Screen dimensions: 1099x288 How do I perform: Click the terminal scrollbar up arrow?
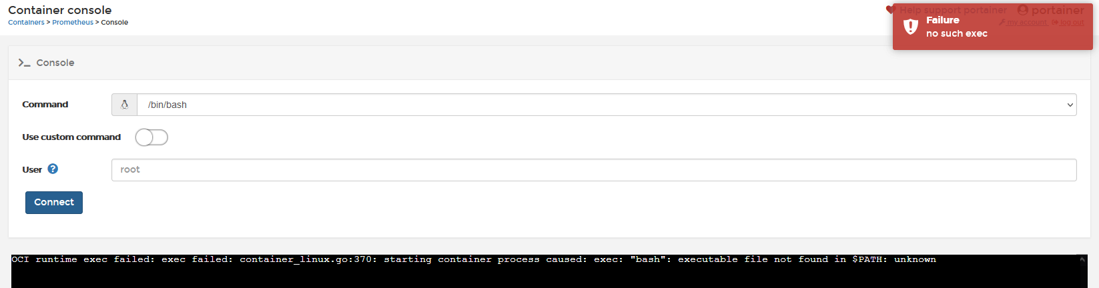coord(1083,259)
